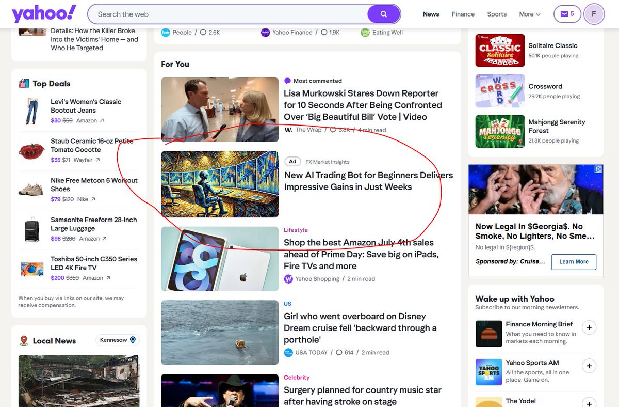The width and height of the screenshot is (619, 407).
Task: Subscribe to Finance Morning Brief newsletter
Action: pyautogui.click(x=589, y=327)
